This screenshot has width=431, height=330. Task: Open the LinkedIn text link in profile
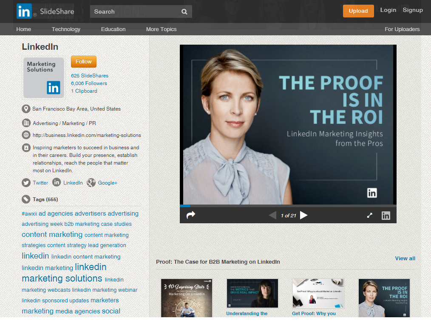tap(73, 183)
